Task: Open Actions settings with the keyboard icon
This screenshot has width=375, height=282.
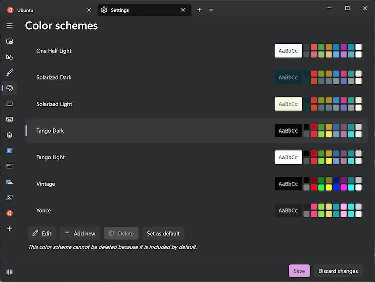Action: point(9,119)
